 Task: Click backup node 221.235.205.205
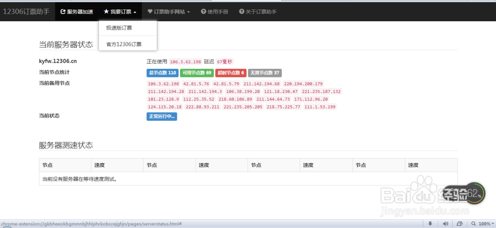click(x=243, y=107)
